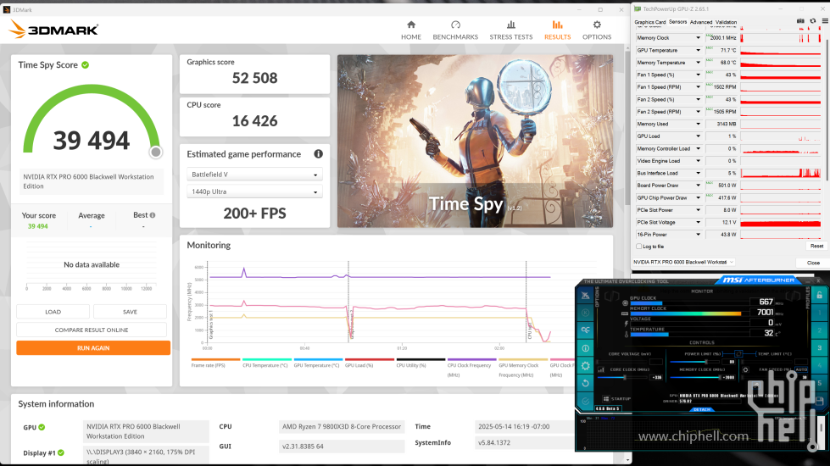Expand GPU-Z Board Power Draw dropdown

coord(698,186)
